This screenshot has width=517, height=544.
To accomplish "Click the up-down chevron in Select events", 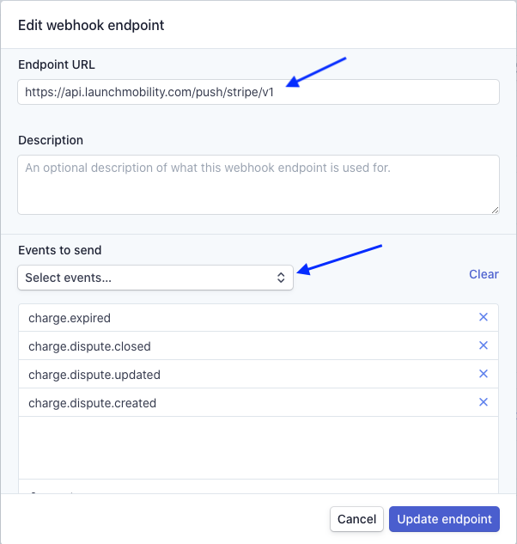I will 281,278.
